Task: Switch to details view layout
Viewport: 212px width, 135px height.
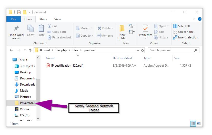Action: pos(193,124)
